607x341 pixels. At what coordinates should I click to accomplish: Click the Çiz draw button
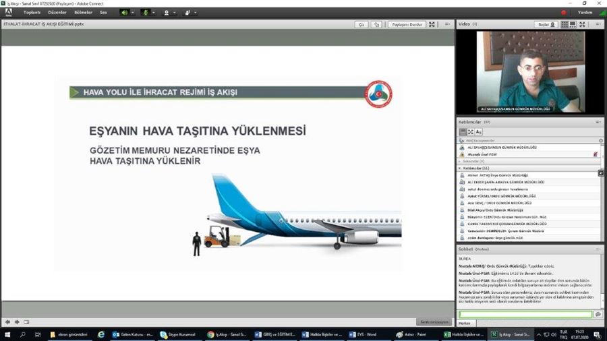(362, 24)
